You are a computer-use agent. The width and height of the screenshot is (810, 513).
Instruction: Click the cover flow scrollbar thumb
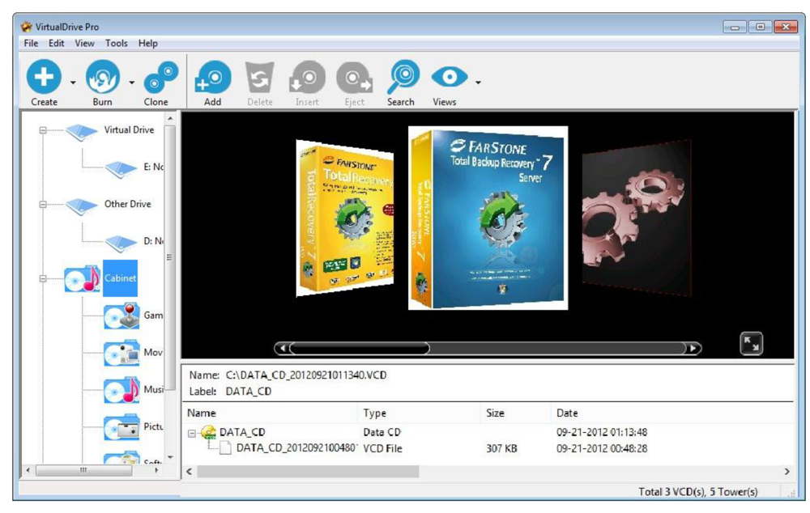point(360,349)
